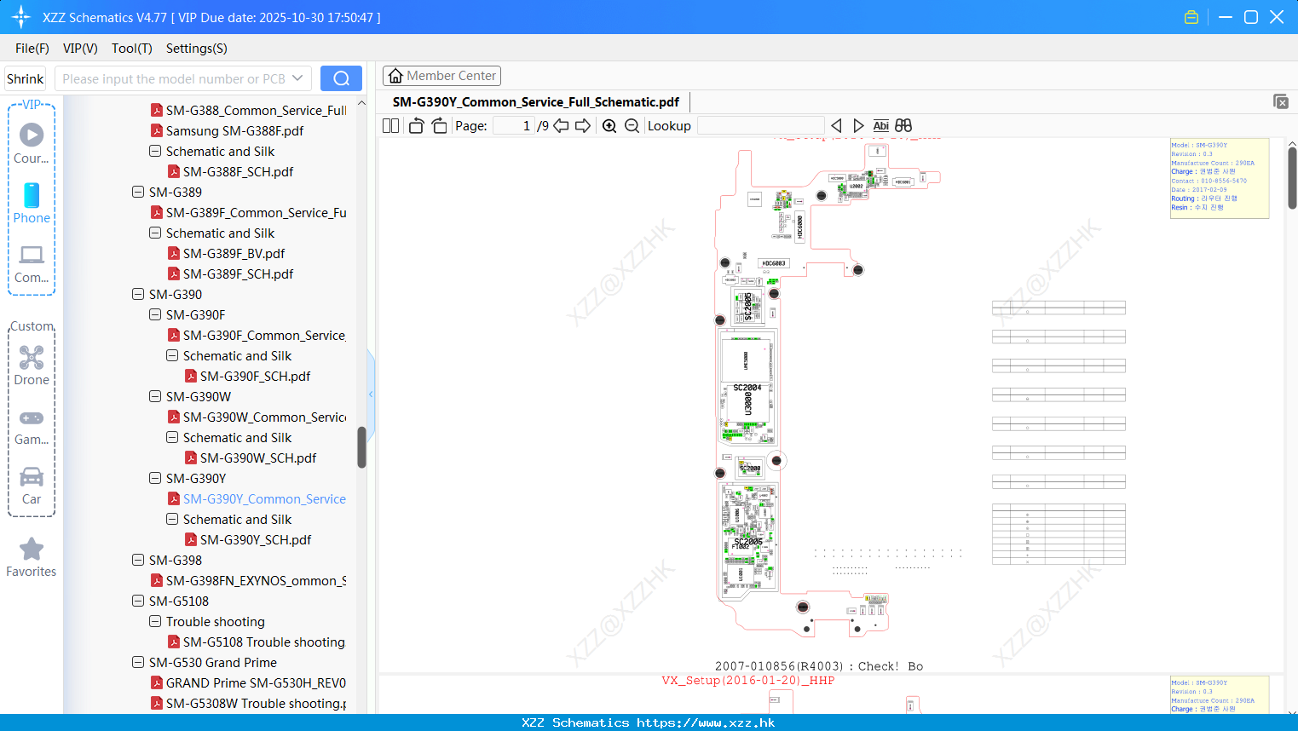
Task: Click the home icon in Member Center
Action: [x=395, y=76]
